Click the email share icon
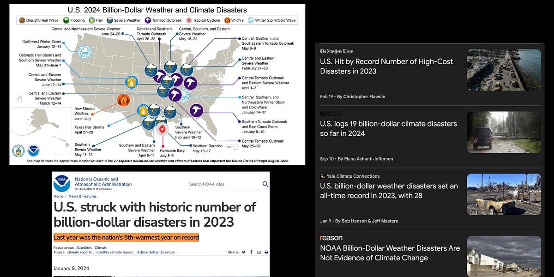 point(259,252)
